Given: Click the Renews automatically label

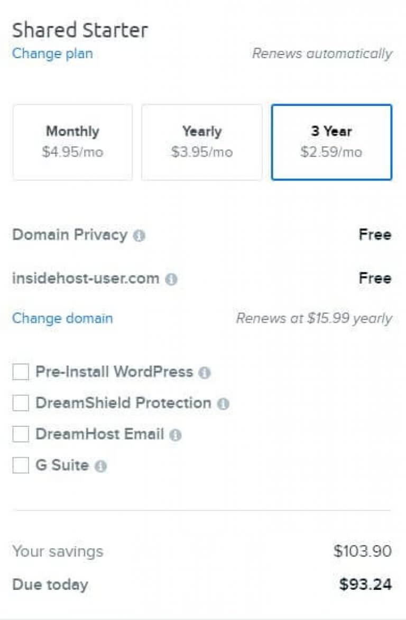Looking at the screenshot, I should coord(322,53).
